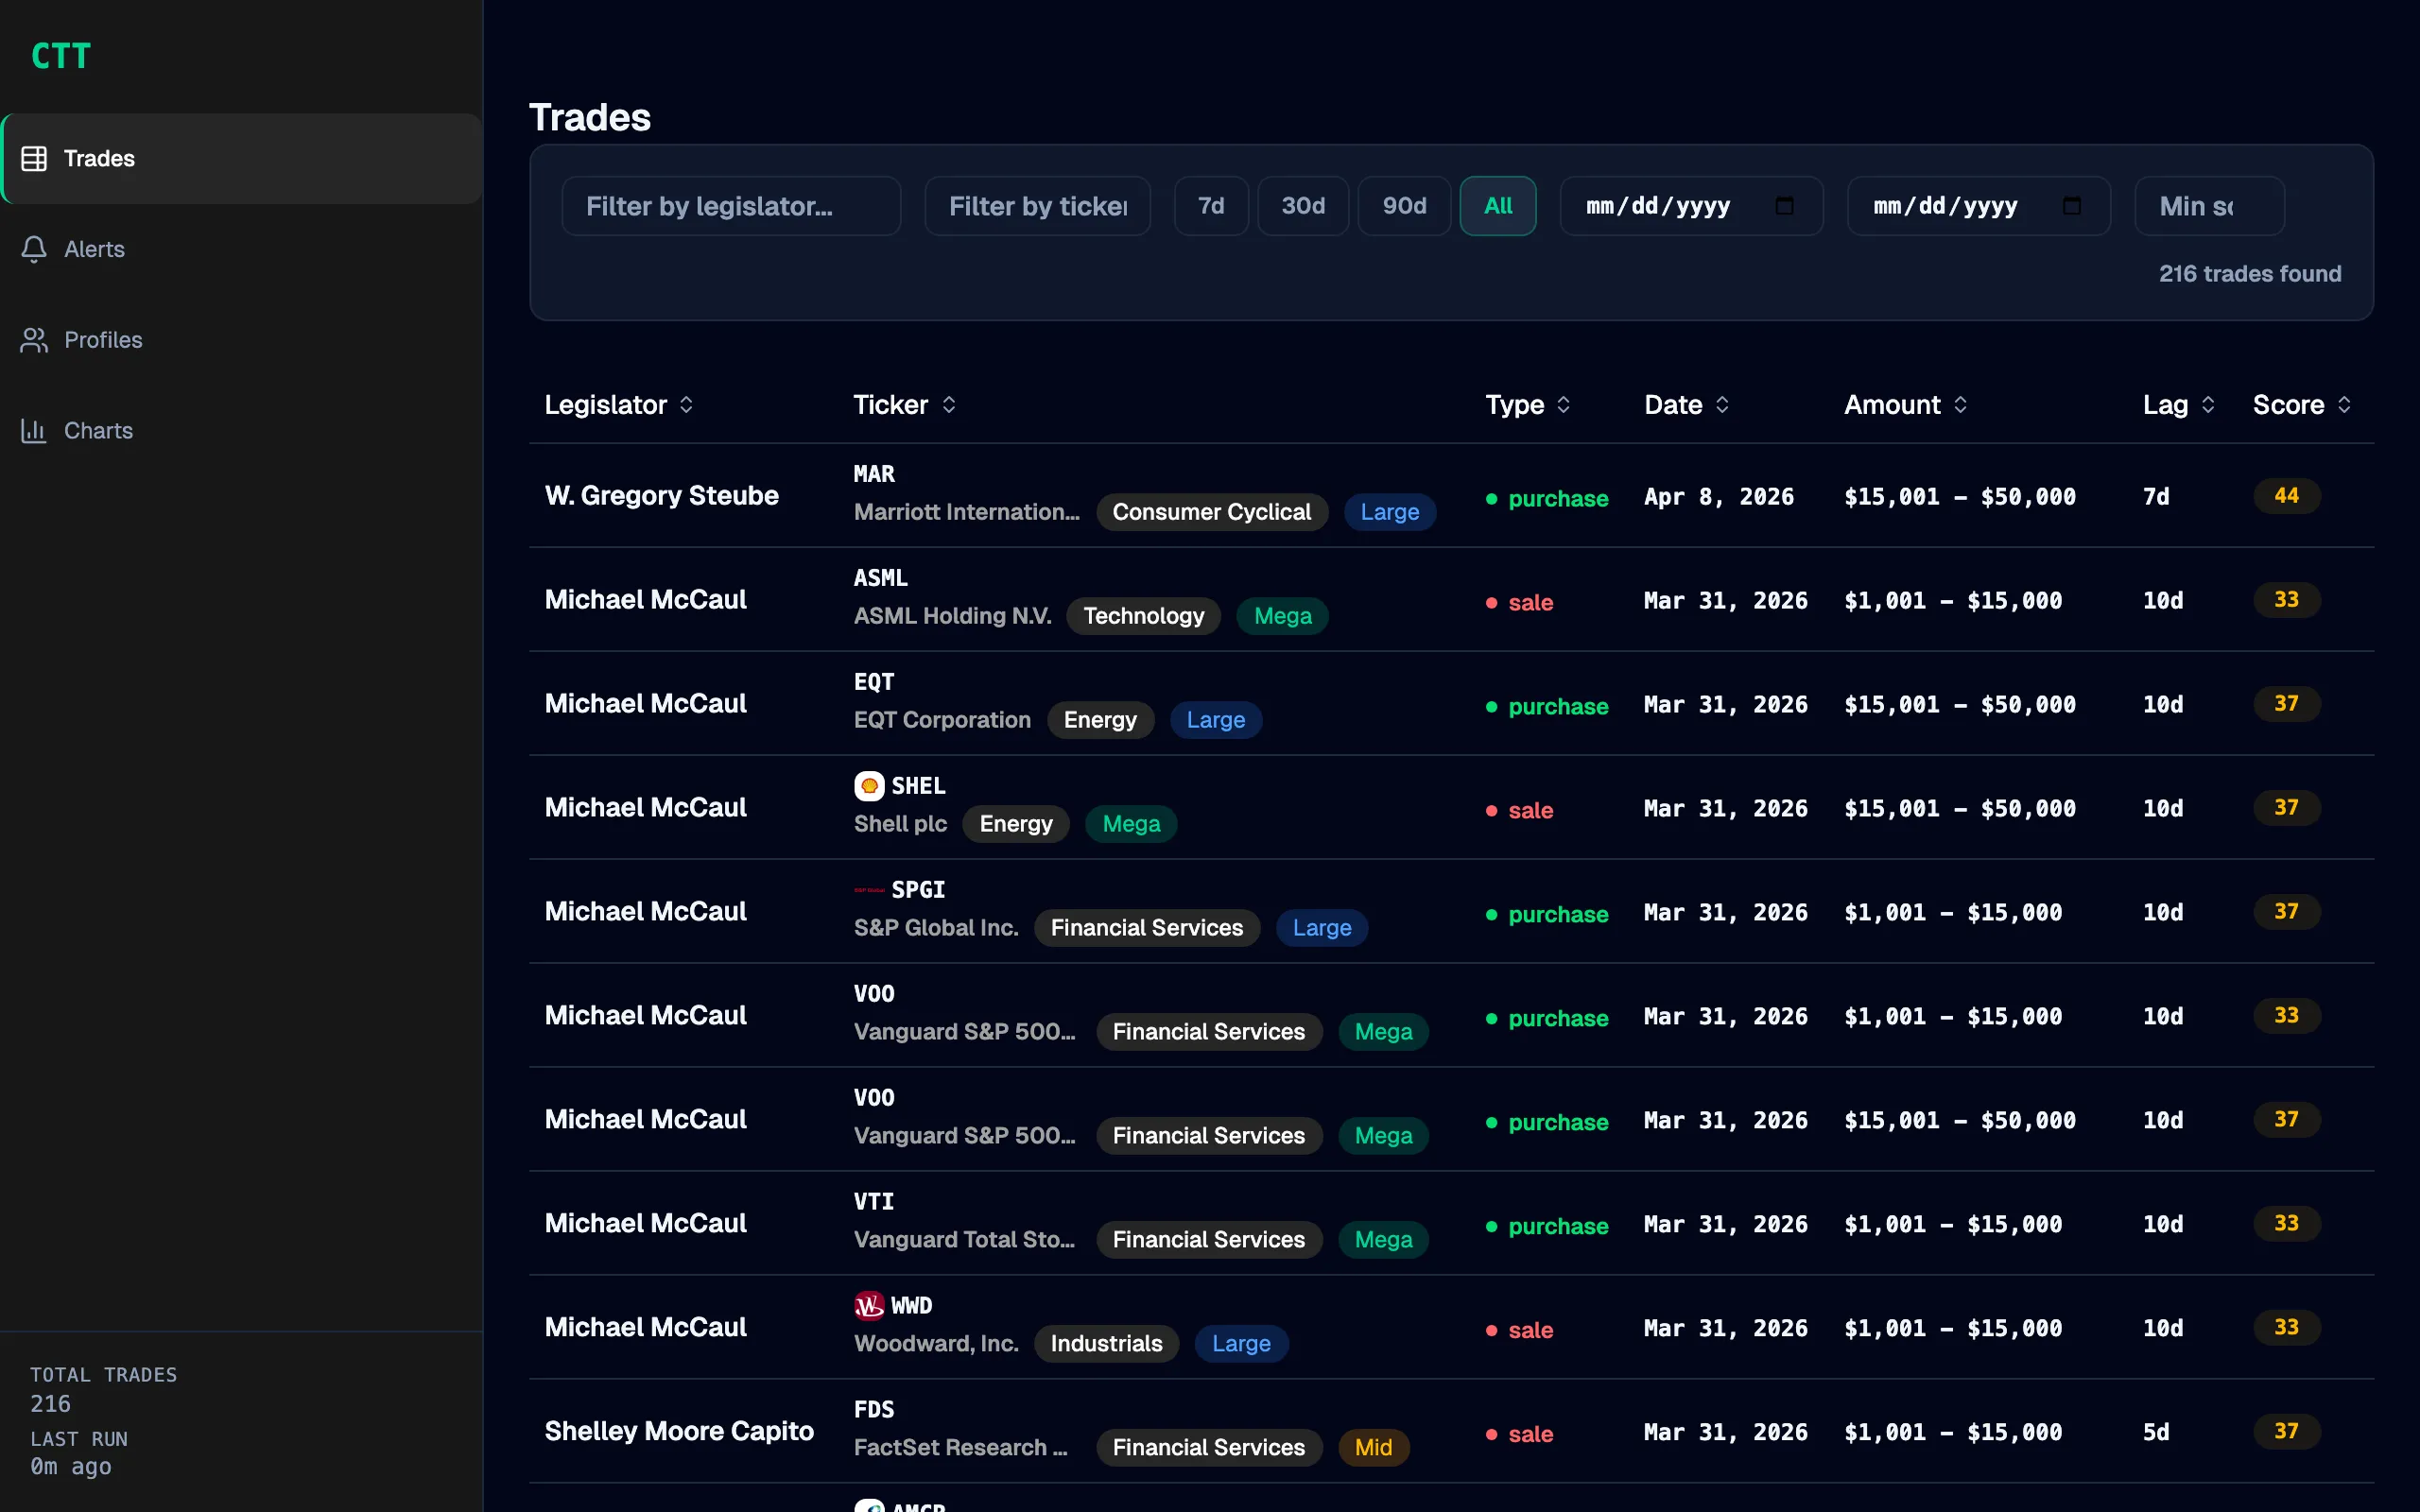
Task: Click the Technology sector tag
Action: pos(1143,616)
